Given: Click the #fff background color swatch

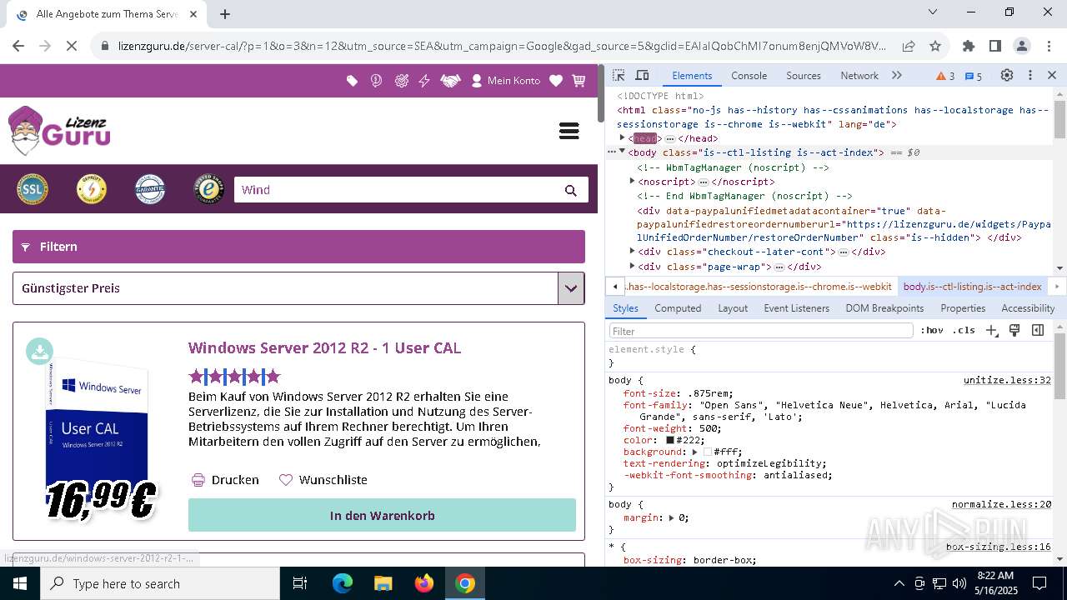Looking at the screenshot, I should (x=708, y=452).
